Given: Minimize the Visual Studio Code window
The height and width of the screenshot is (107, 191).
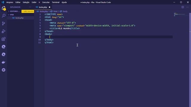Looking at the screenshot, I should coord(174,2).
